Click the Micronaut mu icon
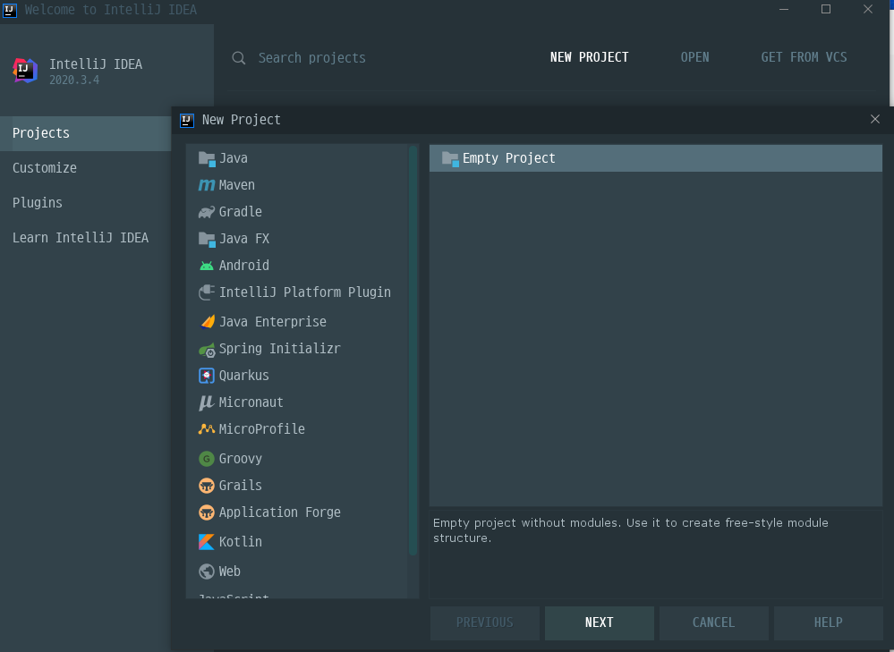This screenshot has width=894, height=652. point(206,402)
